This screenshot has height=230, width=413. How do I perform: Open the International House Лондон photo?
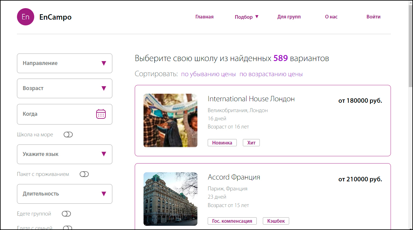(x=170, y=121)
